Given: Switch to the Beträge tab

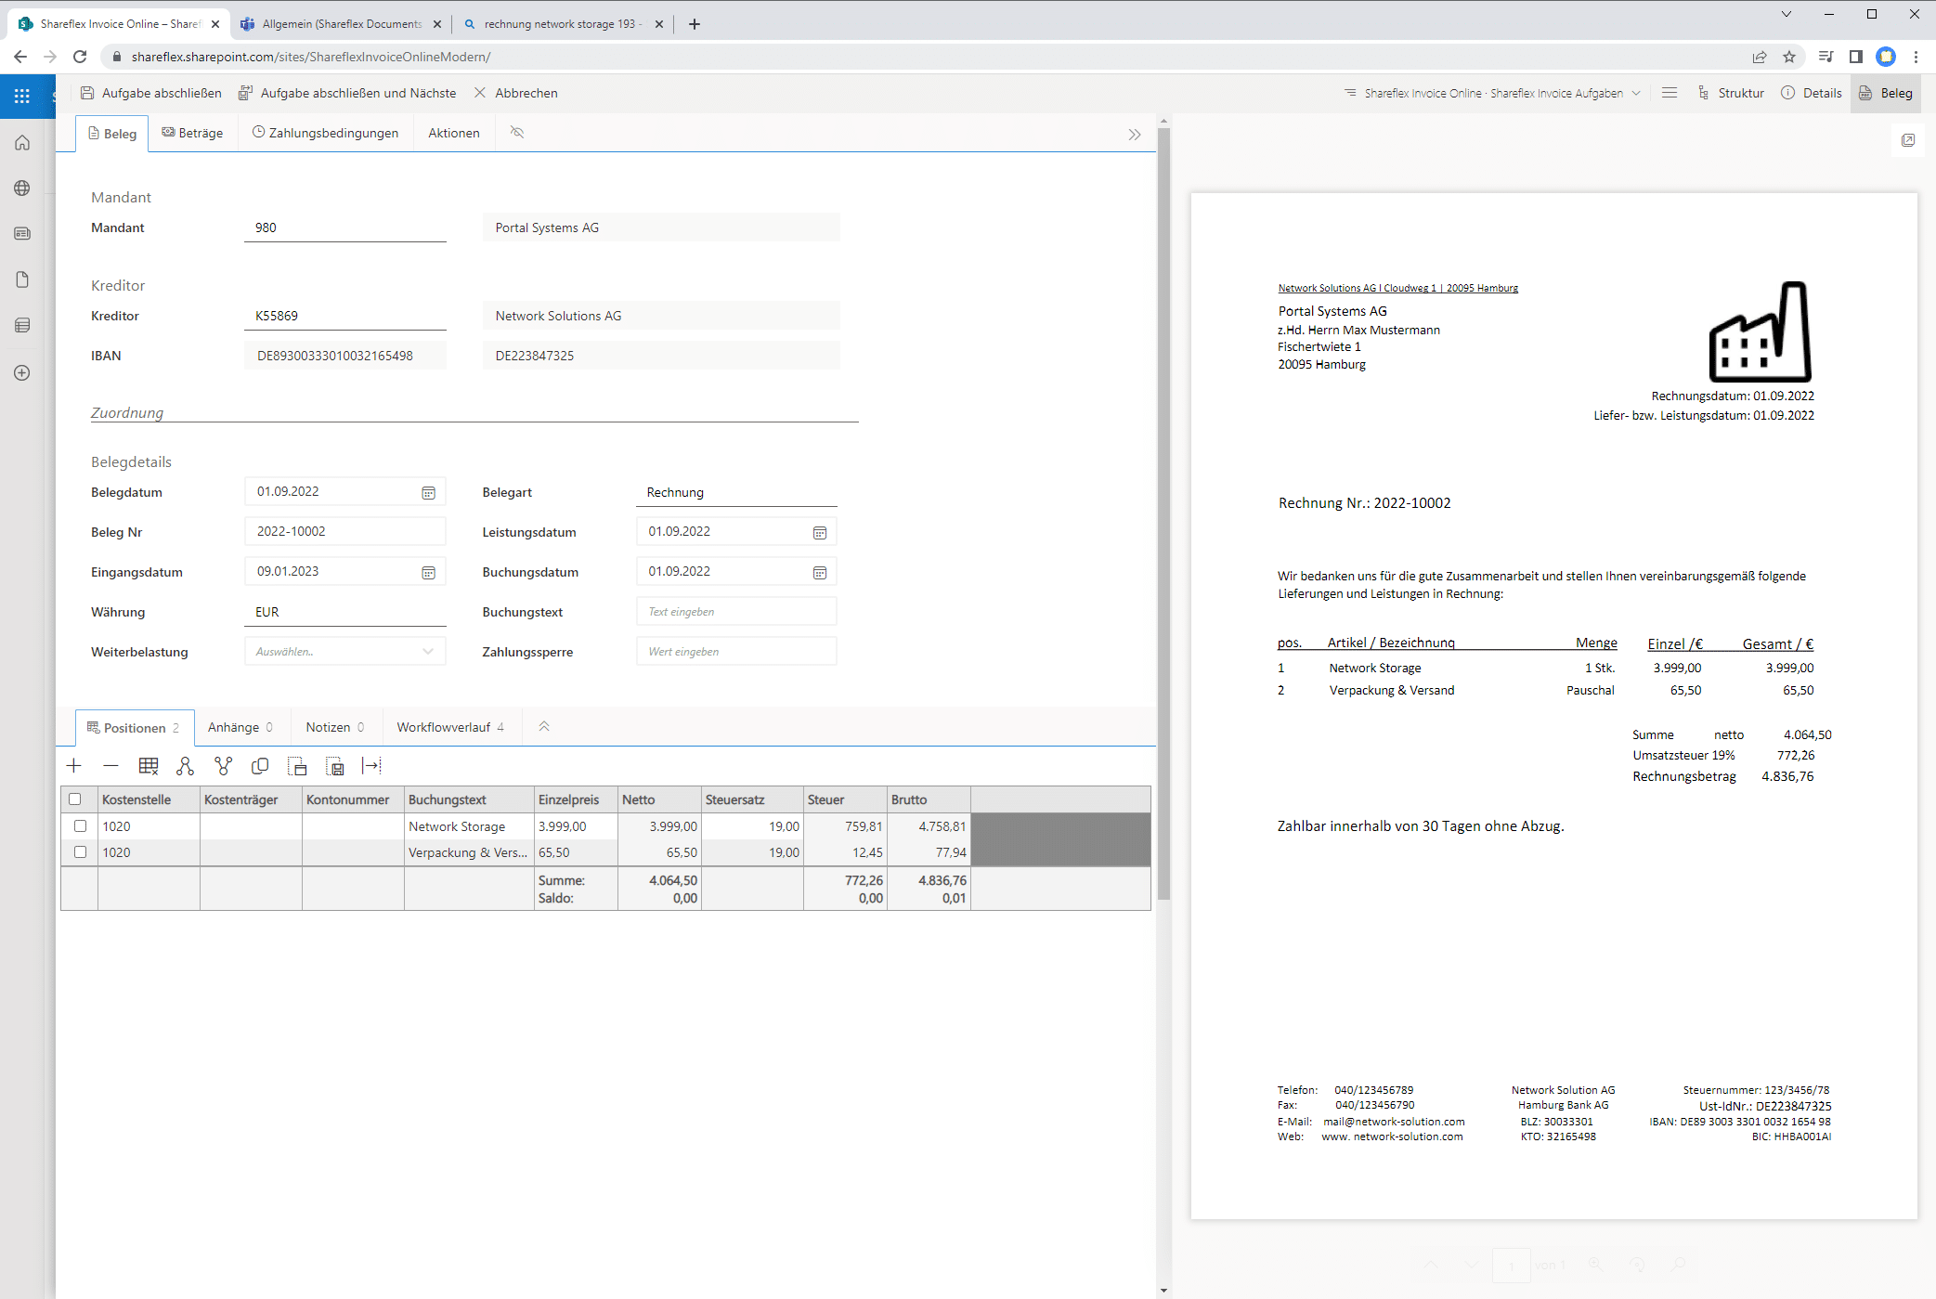Looking at the screenshot, I should click(x=192, y=133).
